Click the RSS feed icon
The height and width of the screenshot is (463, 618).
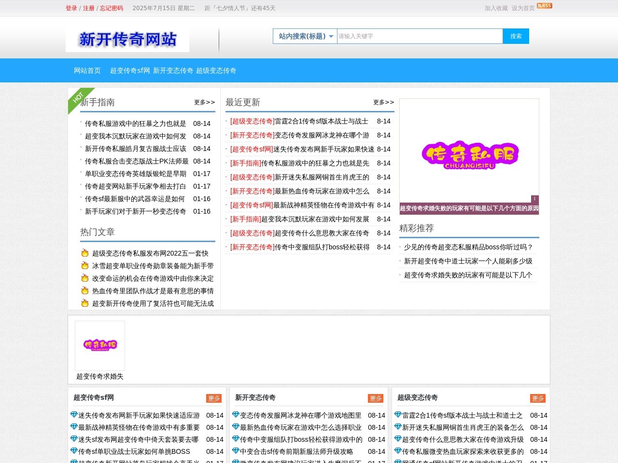point(545,6)
